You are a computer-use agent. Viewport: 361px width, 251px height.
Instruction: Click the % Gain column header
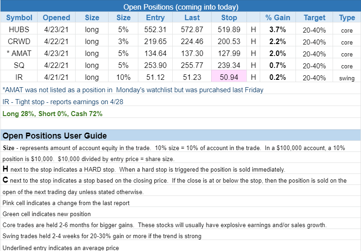pyautogui.click(x=278, y=17)
